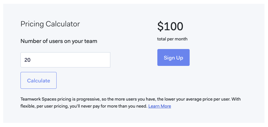The width and height of the screenshot is (268, 127).
Task: Select the 'Calculate' text in the outlined button
Action: coord(38,81)
